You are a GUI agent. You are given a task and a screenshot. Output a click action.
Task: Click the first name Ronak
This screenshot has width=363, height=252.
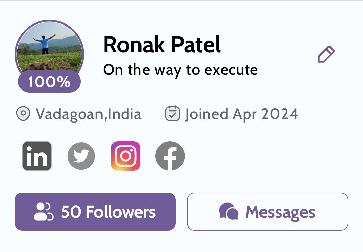(x=131, y=45)
